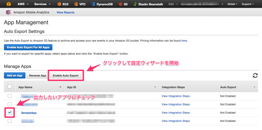Open the Global region dropdown
The image size is (262, 130).
233,4
